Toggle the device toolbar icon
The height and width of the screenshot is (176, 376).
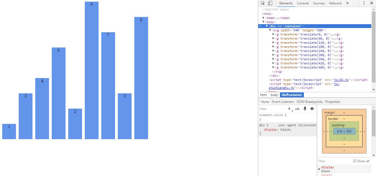270,3
